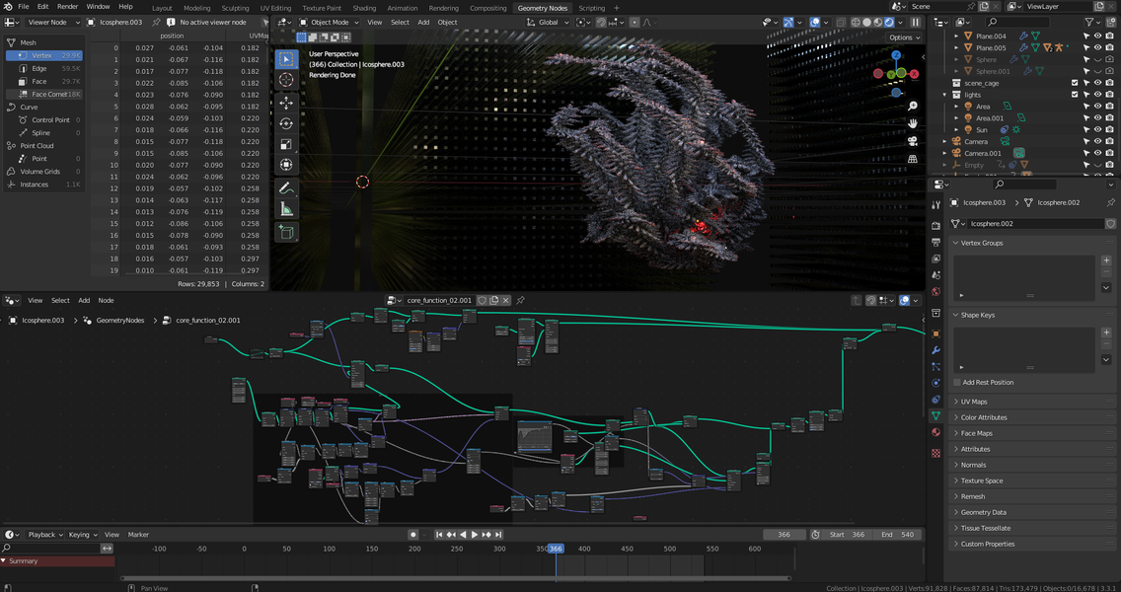Jump to the start frame button
1121x592 pixels.
pos(439,534)
